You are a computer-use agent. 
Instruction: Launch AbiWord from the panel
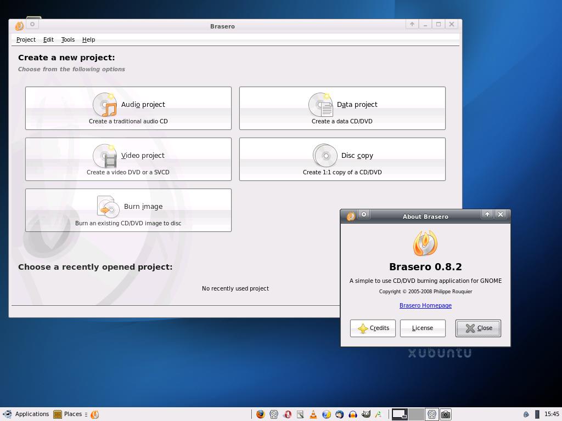point(379,414)
